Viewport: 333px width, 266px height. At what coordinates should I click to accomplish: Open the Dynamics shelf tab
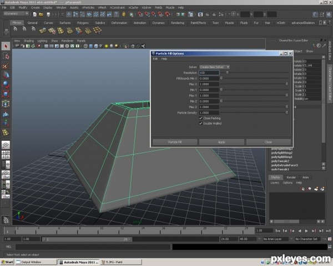pyautogui.click(x=158, y=23)
